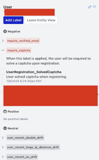Expand user_recent_os_drift chevron
This screenshot has width=99, height=160.
click(3, 157)
